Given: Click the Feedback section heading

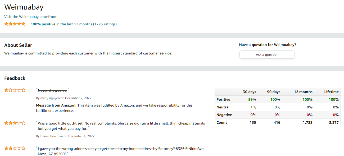Looking at the screenshot, I should pyautogui.click(x=15, y=78).
